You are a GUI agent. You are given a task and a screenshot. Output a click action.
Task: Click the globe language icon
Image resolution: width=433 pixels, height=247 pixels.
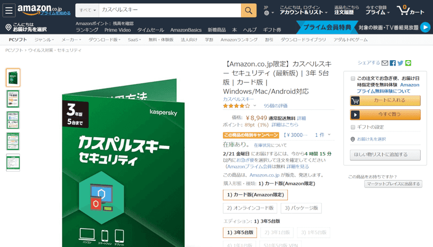coord(267,13)
